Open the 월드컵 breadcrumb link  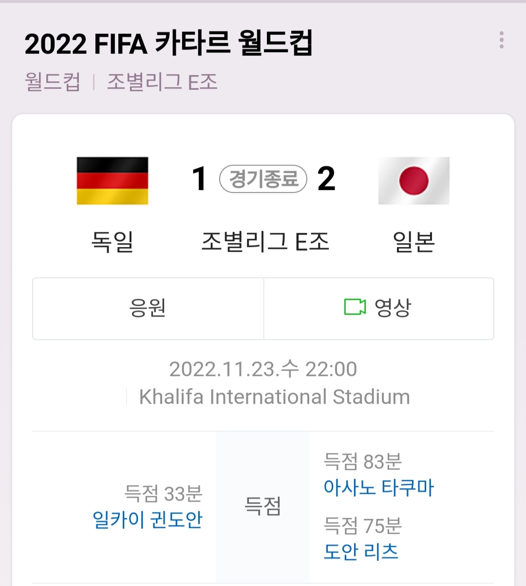coord(53,82)
